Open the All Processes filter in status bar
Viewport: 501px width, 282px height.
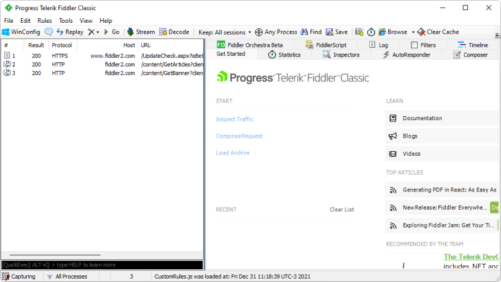(x=67, y=277)
